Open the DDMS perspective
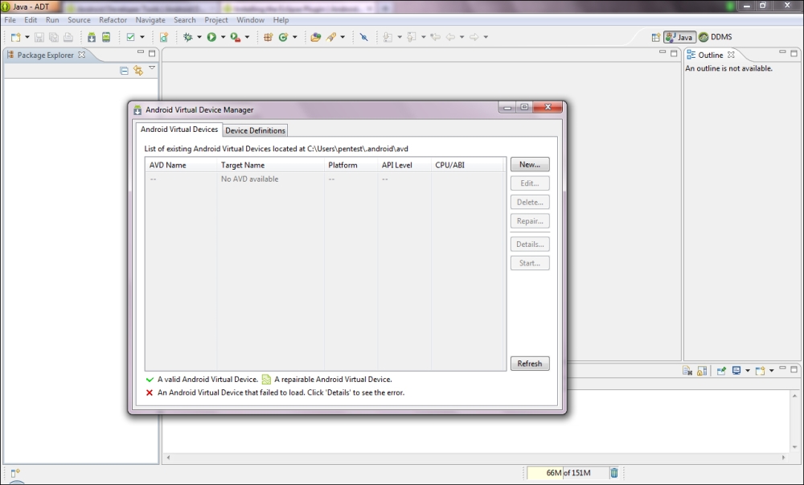Viewport: 804px width, 485px height. point(715,37)
